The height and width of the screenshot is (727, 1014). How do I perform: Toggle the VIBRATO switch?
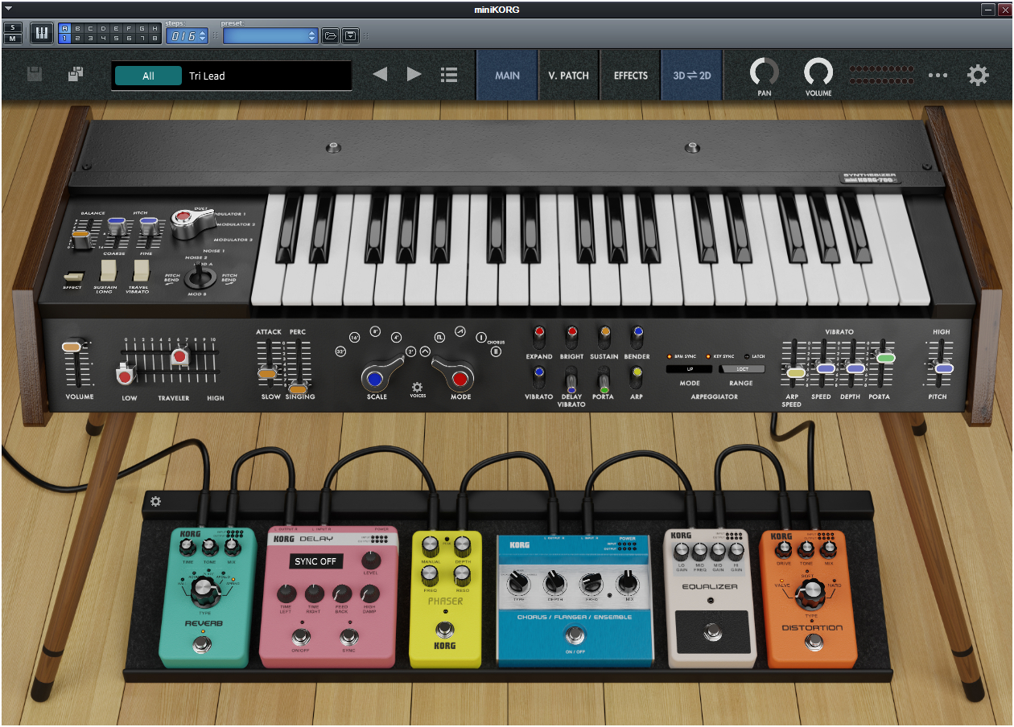(538, 376)
